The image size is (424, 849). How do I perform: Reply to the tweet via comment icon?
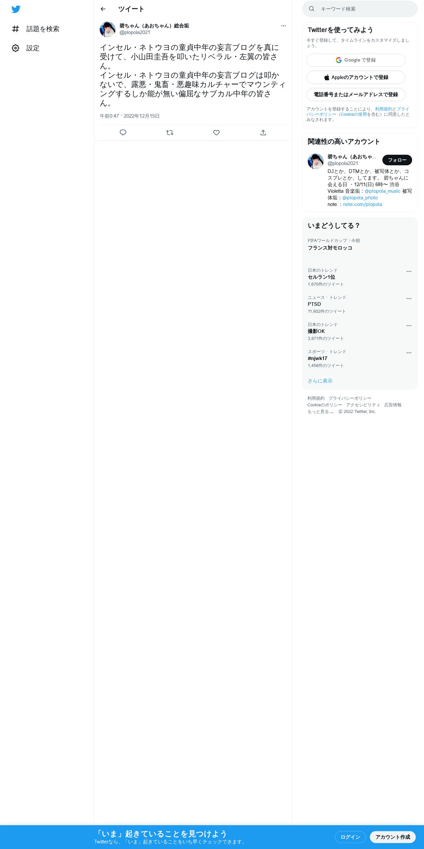(123, 133)
